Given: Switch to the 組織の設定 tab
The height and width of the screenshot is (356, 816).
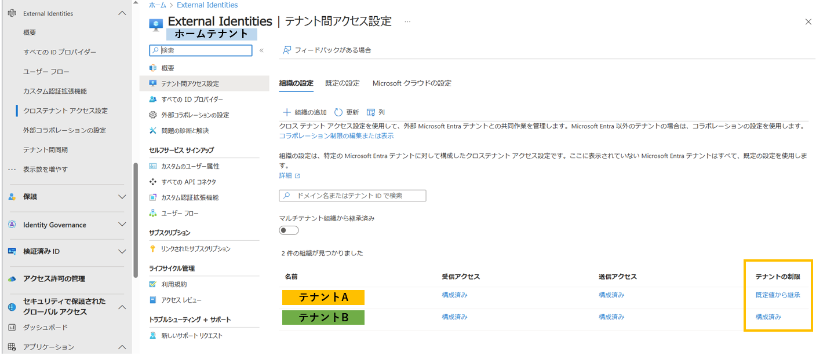Looking at the screenshot, I should pyautogui.click(x=296, y=83).
